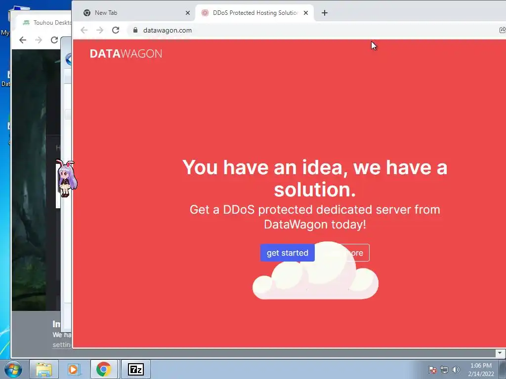
Task: Open a new tab with the plus button
Action: (x=325, y=13)
